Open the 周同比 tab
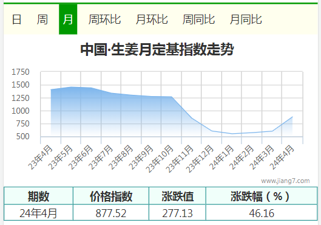 click(x=198, y=19)
